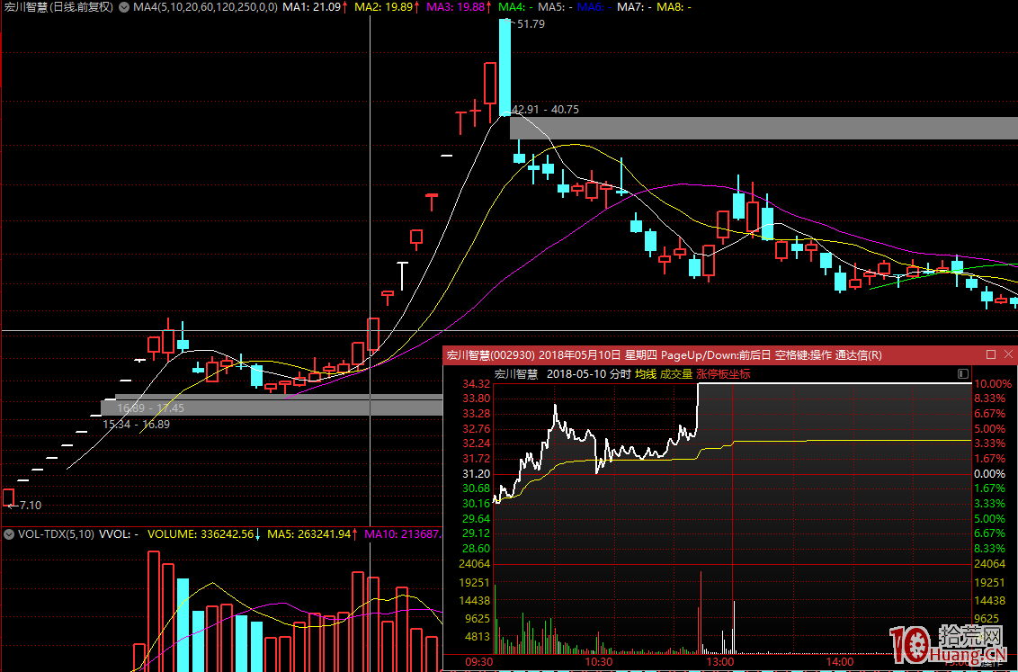
Task: Click the 10.00% percent axis label
Action: tap(993, 384)
